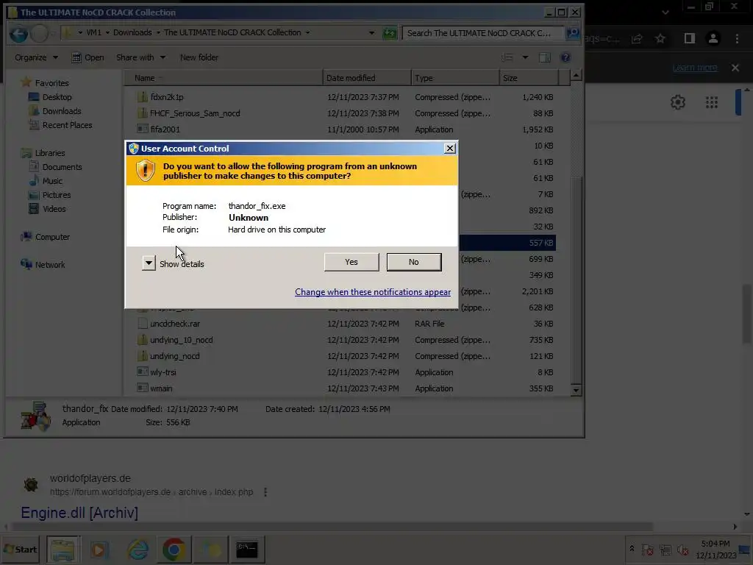The image size is (753, 565).
Task: Click New folder in Explorer toolbar
Action: pyautogui.click(x=199, y=57)
